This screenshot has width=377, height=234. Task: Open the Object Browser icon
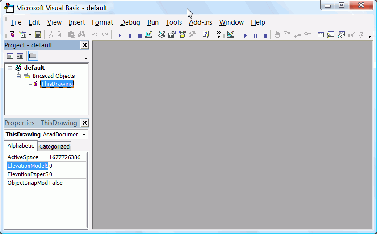[x=182, y=34]
